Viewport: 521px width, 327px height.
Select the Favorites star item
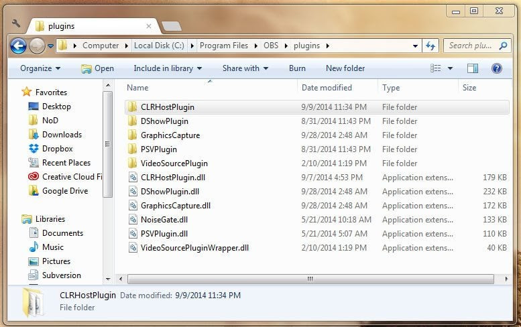44,92
